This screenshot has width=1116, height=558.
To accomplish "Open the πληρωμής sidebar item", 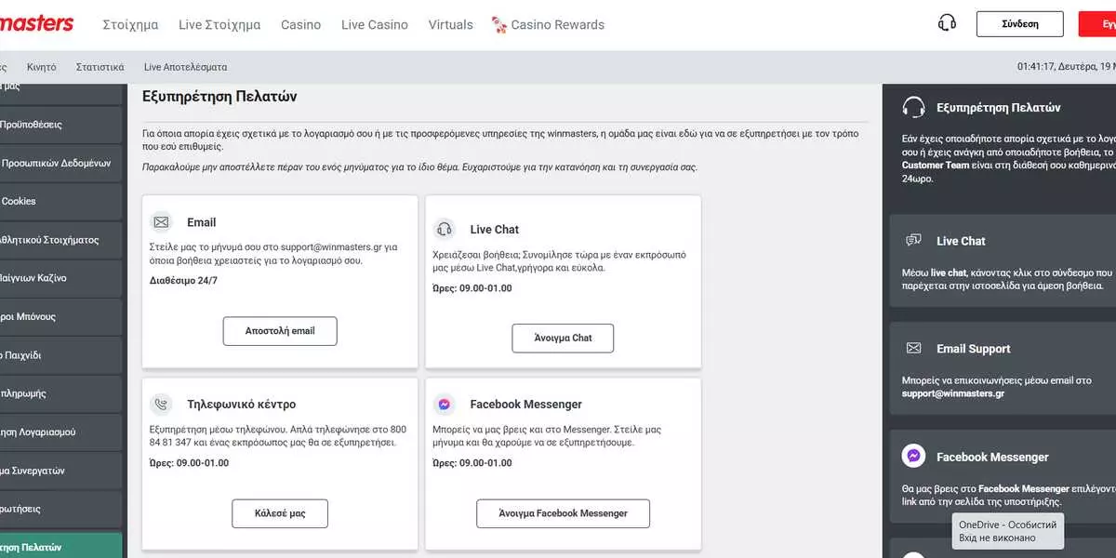I will [x=60, y=394].
